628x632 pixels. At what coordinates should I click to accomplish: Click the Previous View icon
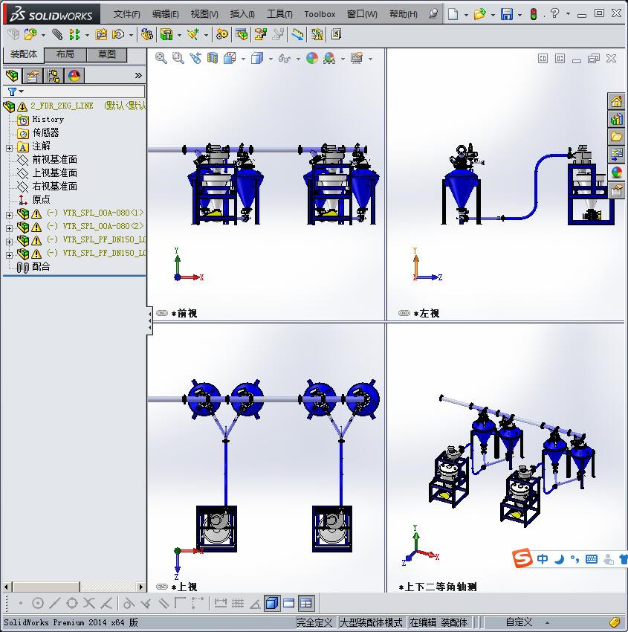tap(195, 58)
